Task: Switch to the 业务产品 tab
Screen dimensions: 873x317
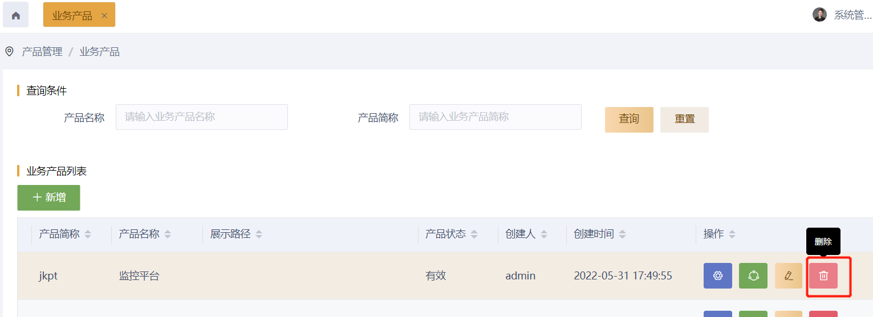Action: click(x=72, y=15)
